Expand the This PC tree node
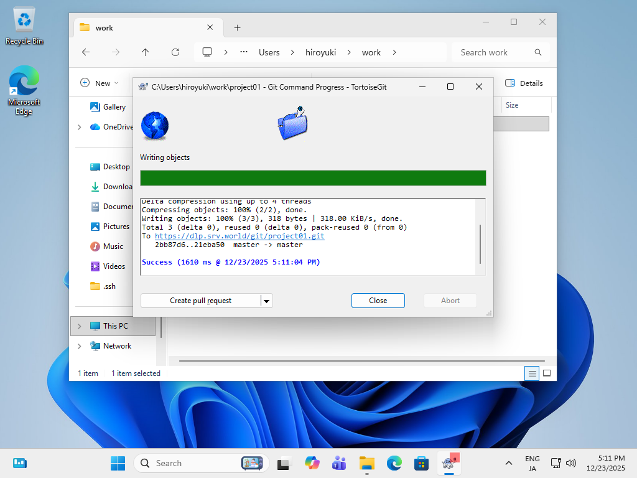 click(x=79, y=326)
